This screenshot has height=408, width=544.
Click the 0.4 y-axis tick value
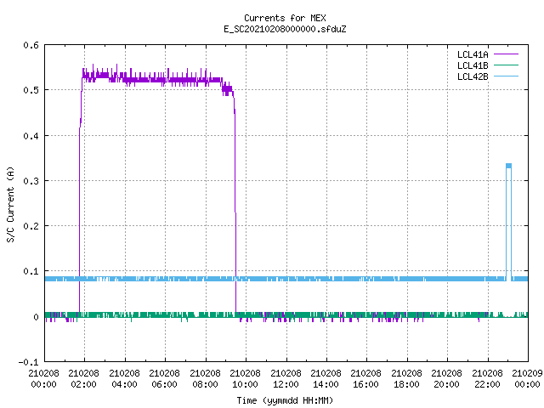pyautogui.click(x=31, y=136)
